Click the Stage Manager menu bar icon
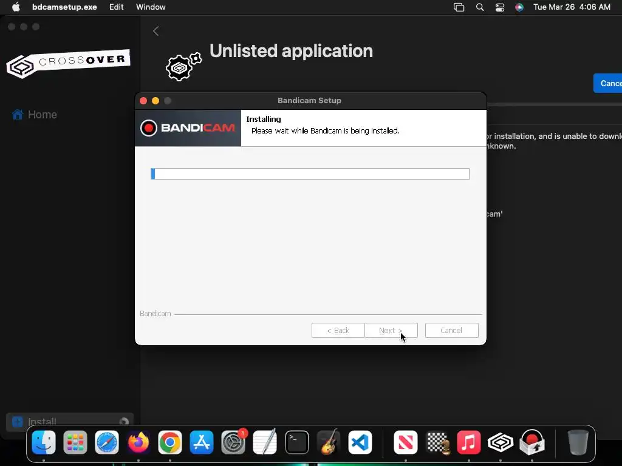This screenshot has height=466, width=622. pos(459,7)
